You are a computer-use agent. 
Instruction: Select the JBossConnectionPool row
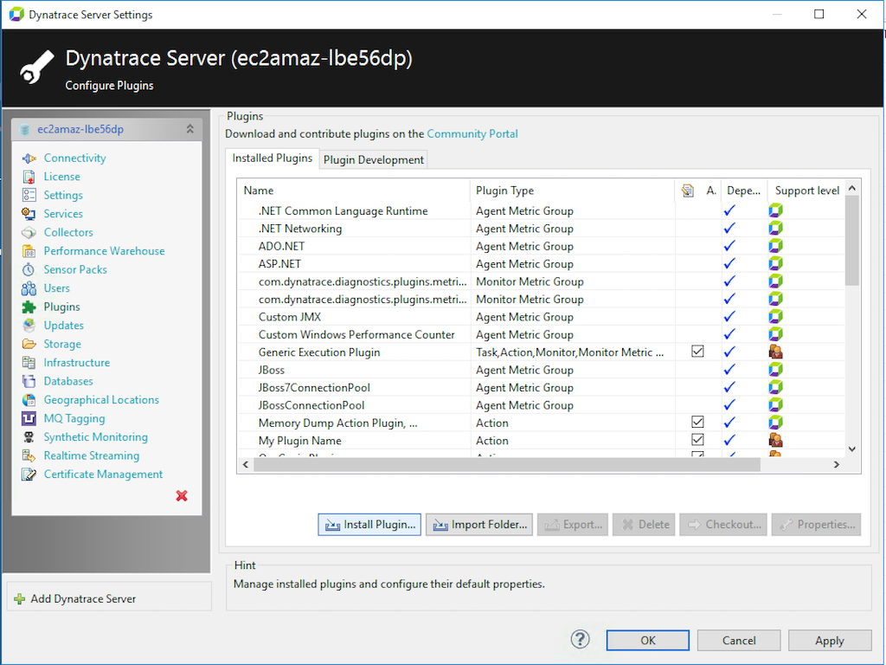click(541, 405)
